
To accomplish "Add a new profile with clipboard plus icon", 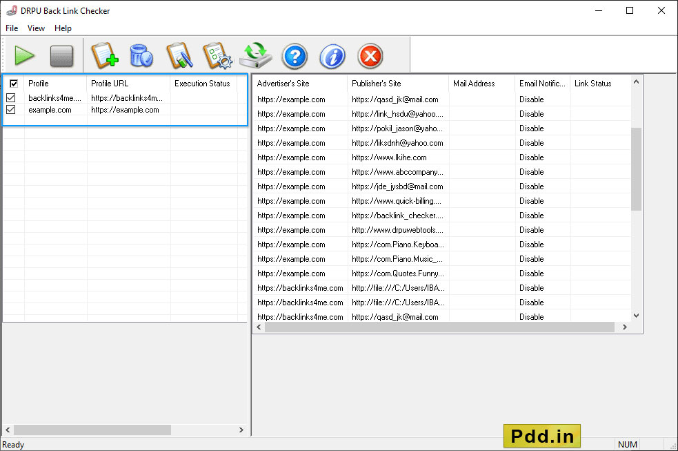I will tap(105, 56).
